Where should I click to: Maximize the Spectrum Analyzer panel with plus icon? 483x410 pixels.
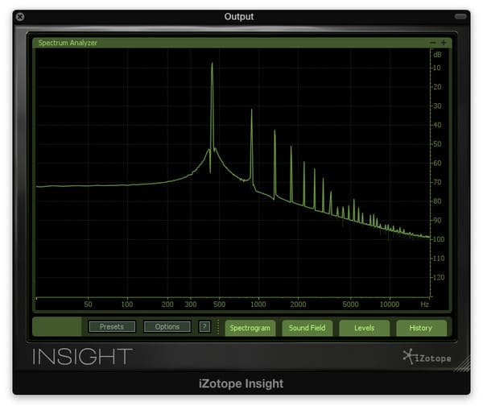point(443,43)
